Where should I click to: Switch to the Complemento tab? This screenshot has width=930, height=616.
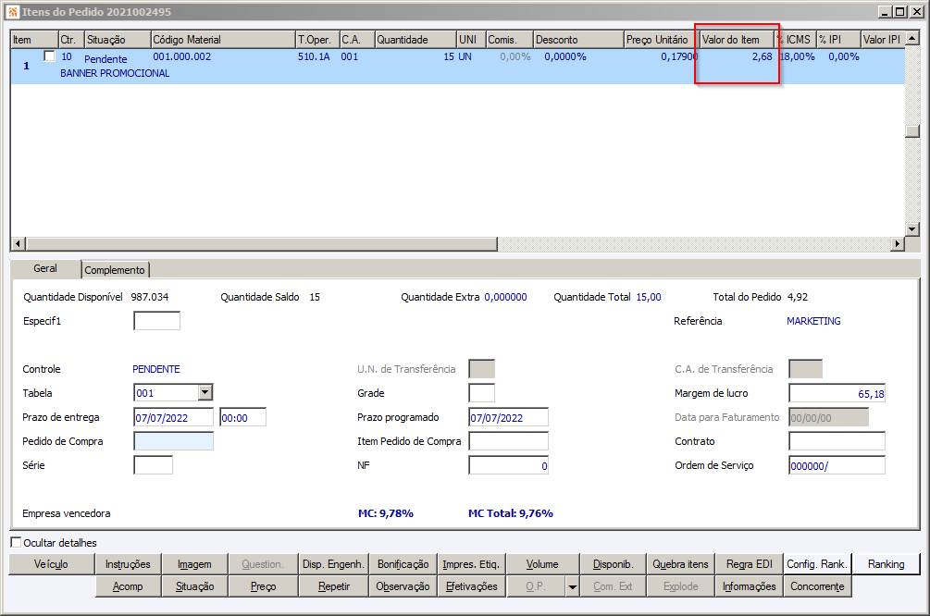pos(116,270)
